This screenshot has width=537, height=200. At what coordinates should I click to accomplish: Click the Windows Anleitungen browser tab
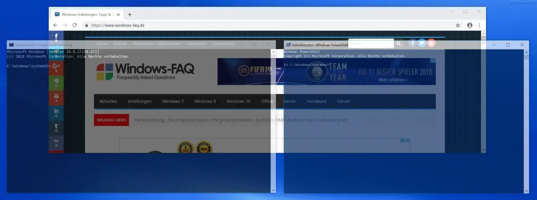86,14
